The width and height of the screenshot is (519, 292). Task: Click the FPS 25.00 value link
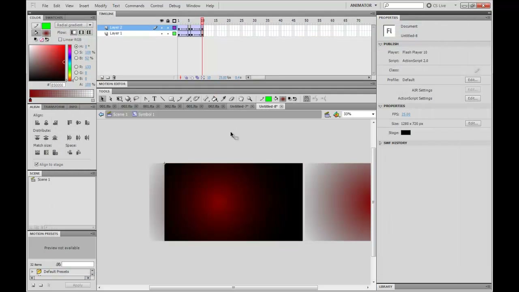(406, 114)
